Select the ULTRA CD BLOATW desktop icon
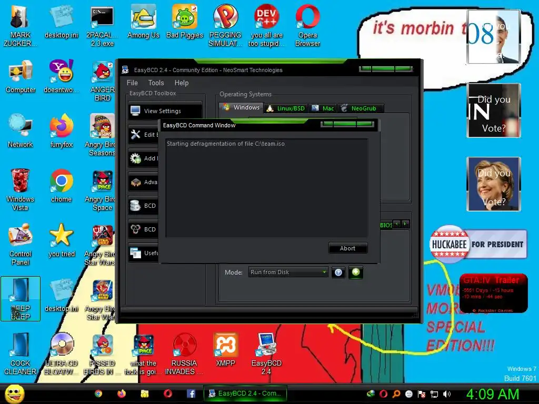The image size is (539, 404). point(61,353)
